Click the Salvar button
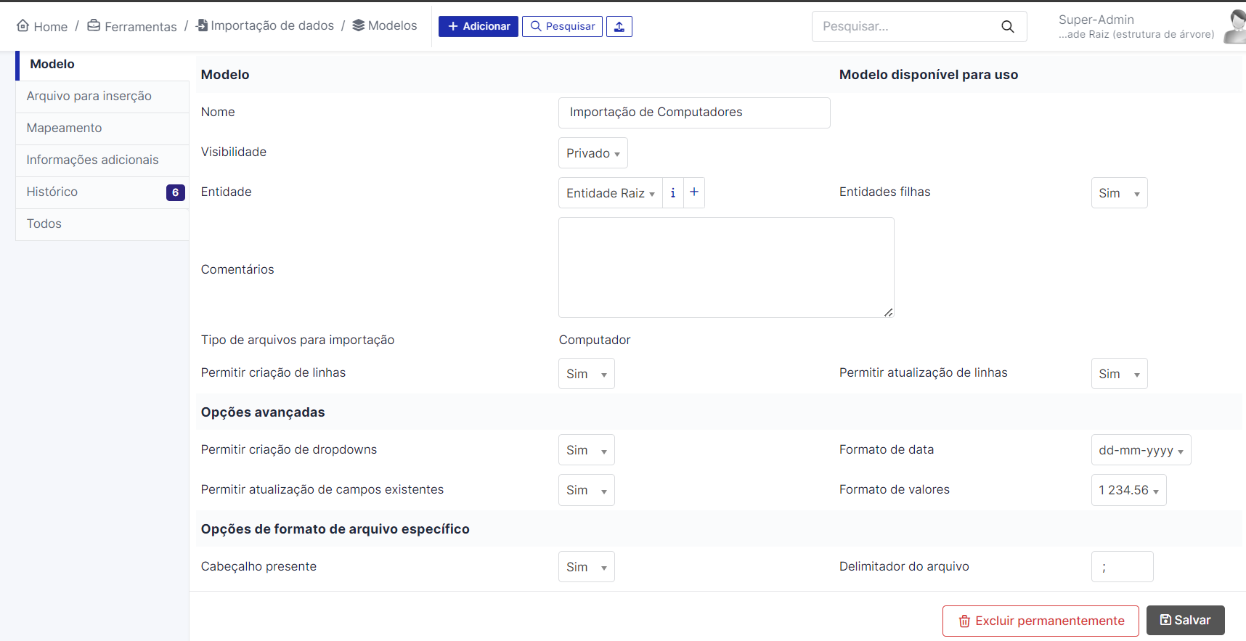1246x641 pixels. (1185, 621)
